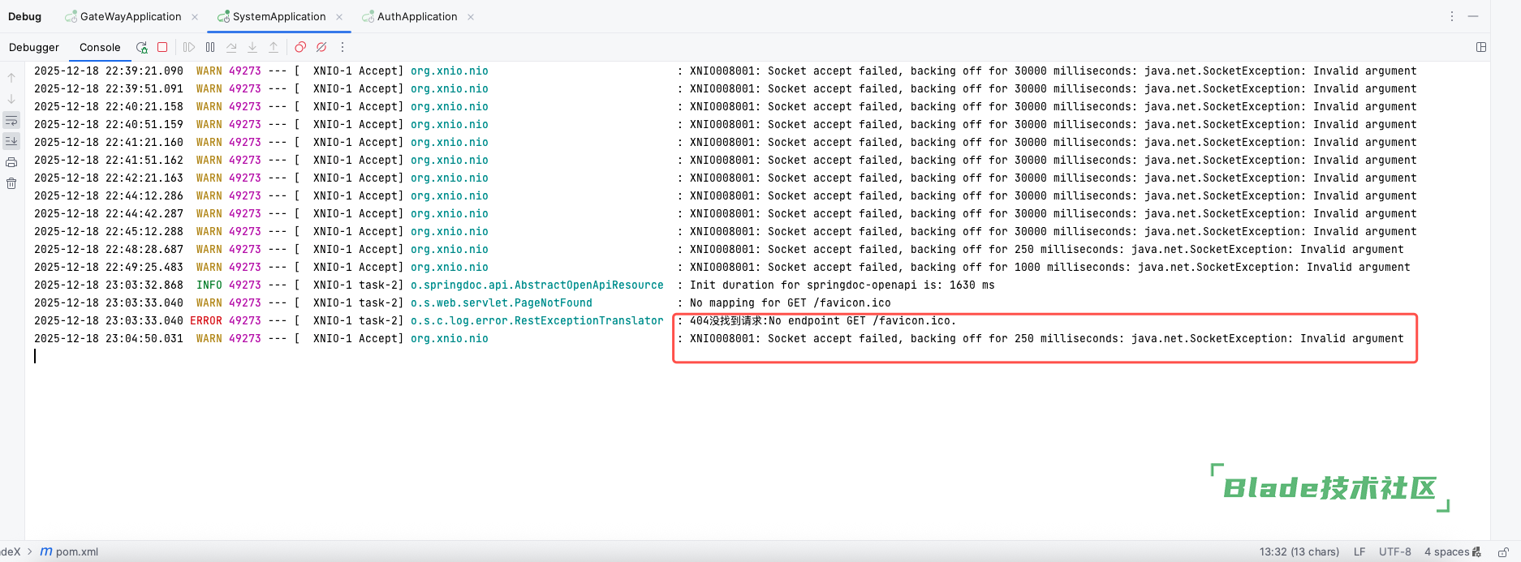Toggle soft-wrap in the console

click(11, 121)
